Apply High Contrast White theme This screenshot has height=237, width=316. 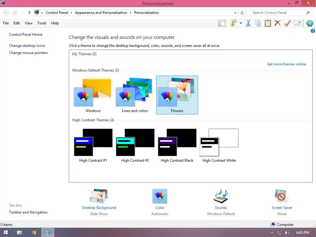coord(219,145)
